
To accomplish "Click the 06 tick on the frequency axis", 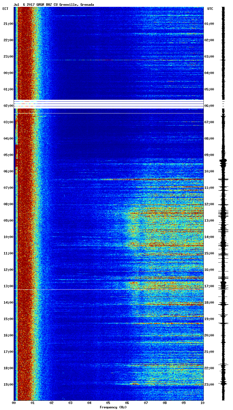I will tap(127, 403).
